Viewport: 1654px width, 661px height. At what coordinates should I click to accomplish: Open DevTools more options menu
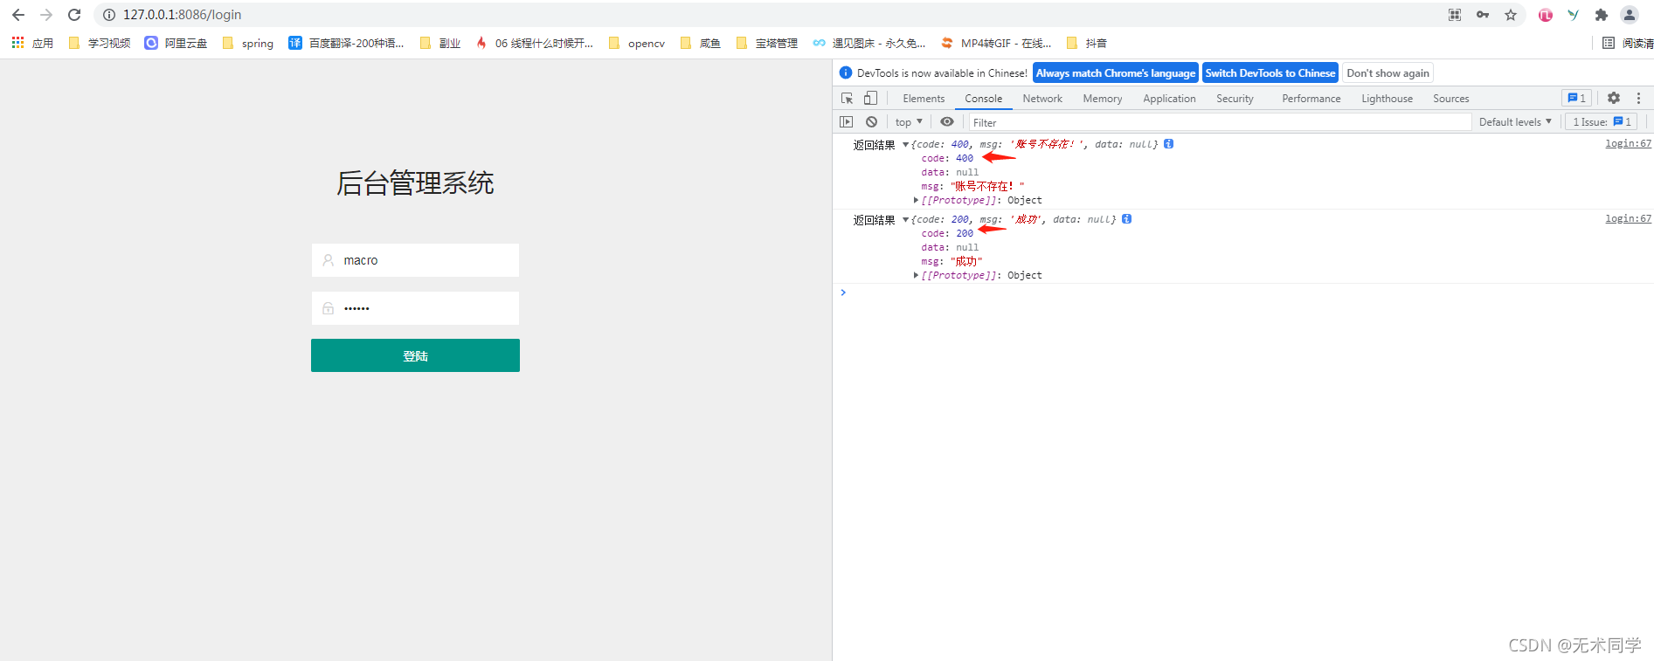click(x=1638, y=99)
